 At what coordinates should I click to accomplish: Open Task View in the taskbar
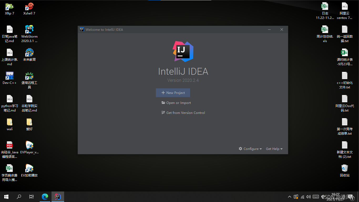[32, 197]
